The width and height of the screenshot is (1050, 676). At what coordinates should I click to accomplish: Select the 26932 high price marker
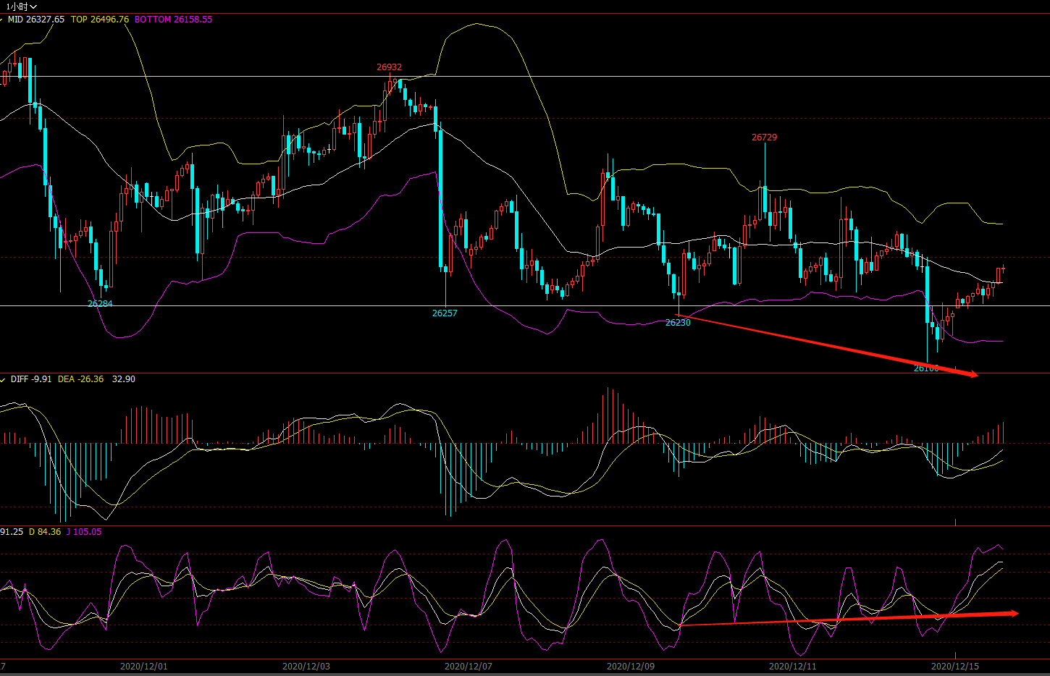point(389,67)
